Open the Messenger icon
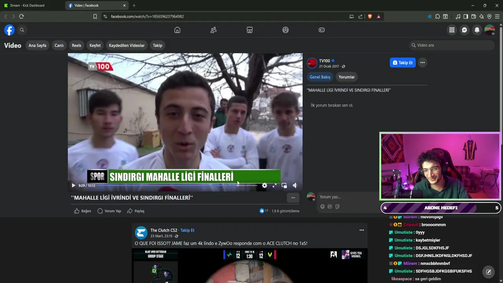The height and width of the screenshot is (283, 503). tap(464, 30)
